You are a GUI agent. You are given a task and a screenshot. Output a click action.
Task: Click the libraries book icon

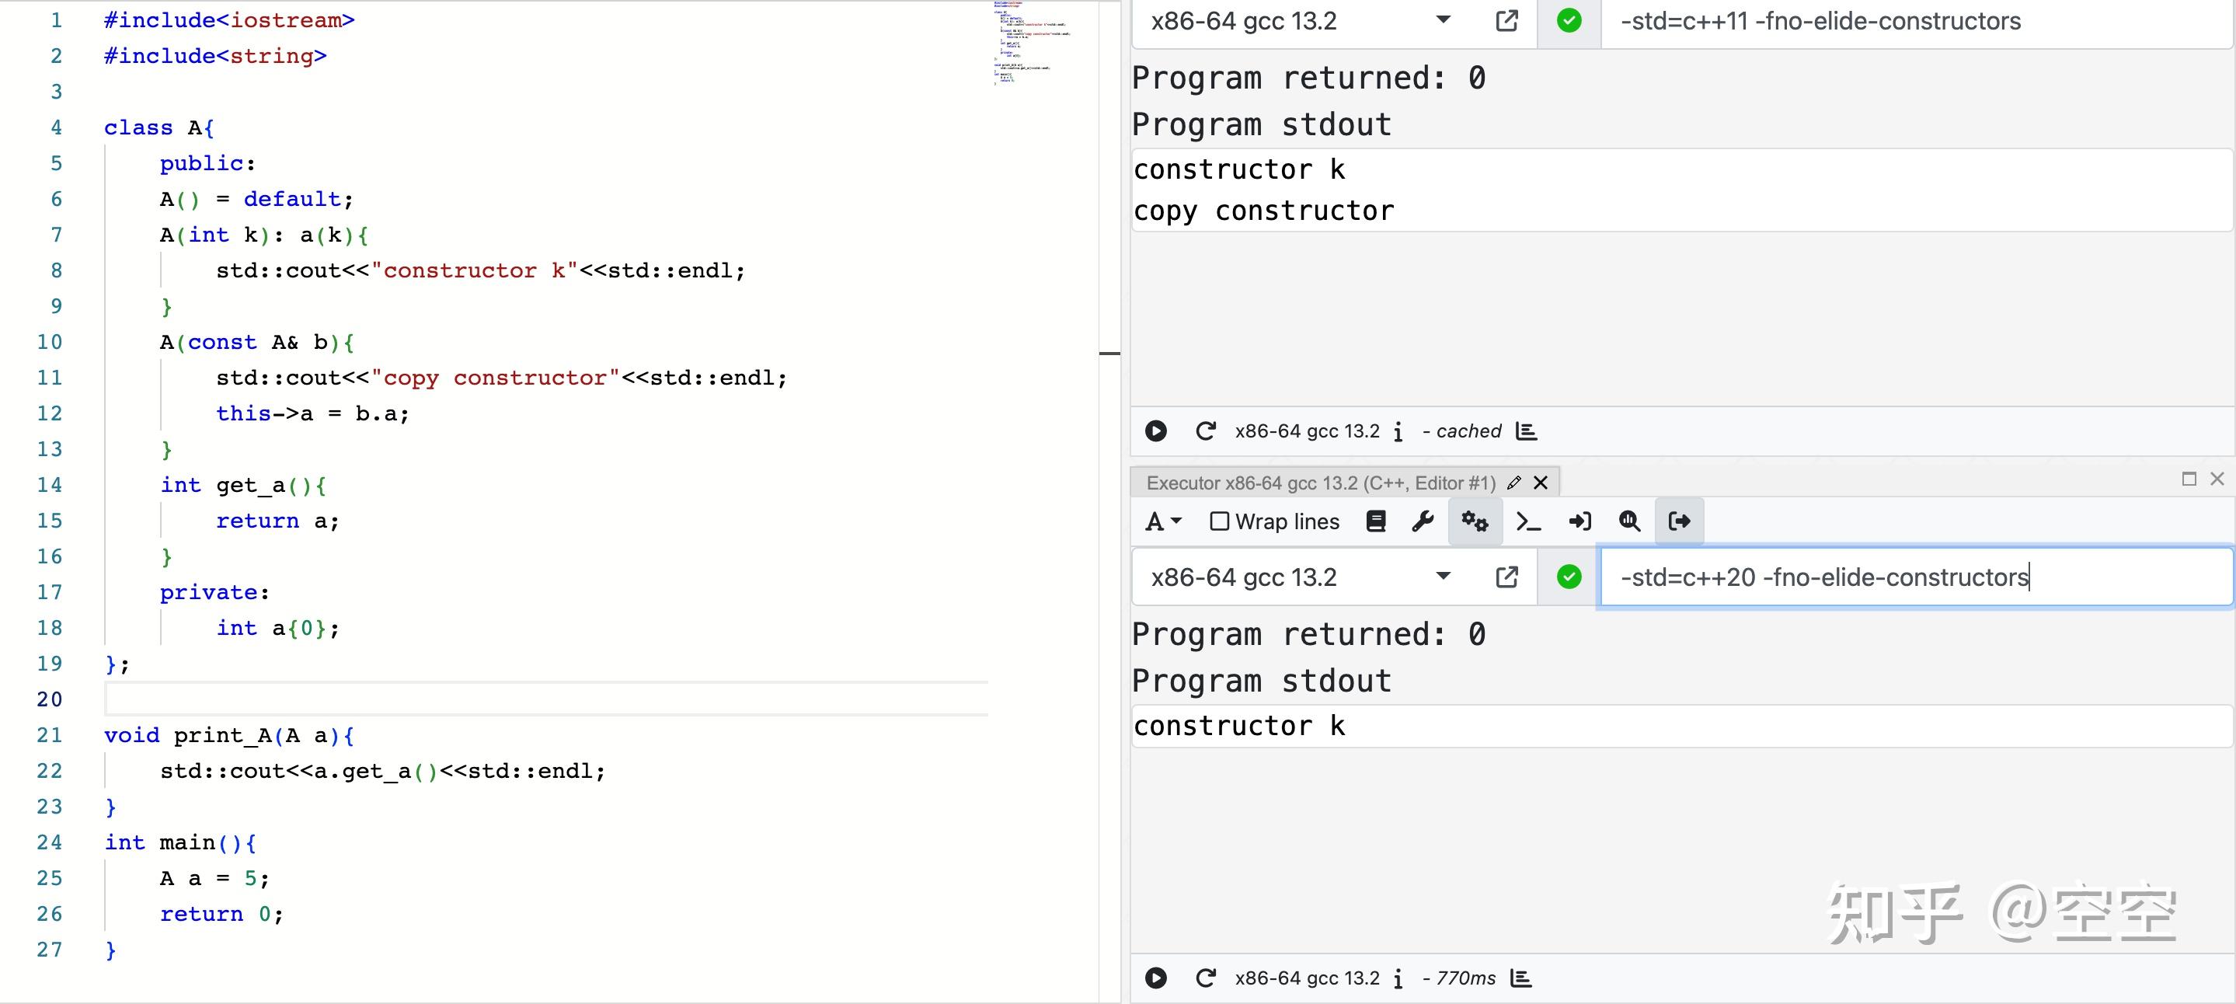tap(1376, 521)
